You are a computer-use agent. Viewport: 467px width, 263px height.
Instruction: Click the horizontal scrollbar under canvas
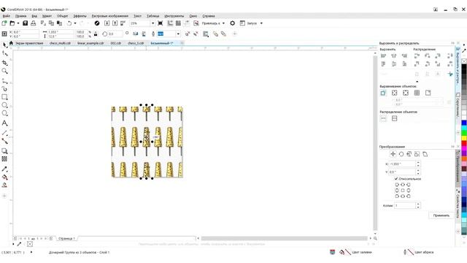pos(284,239)
